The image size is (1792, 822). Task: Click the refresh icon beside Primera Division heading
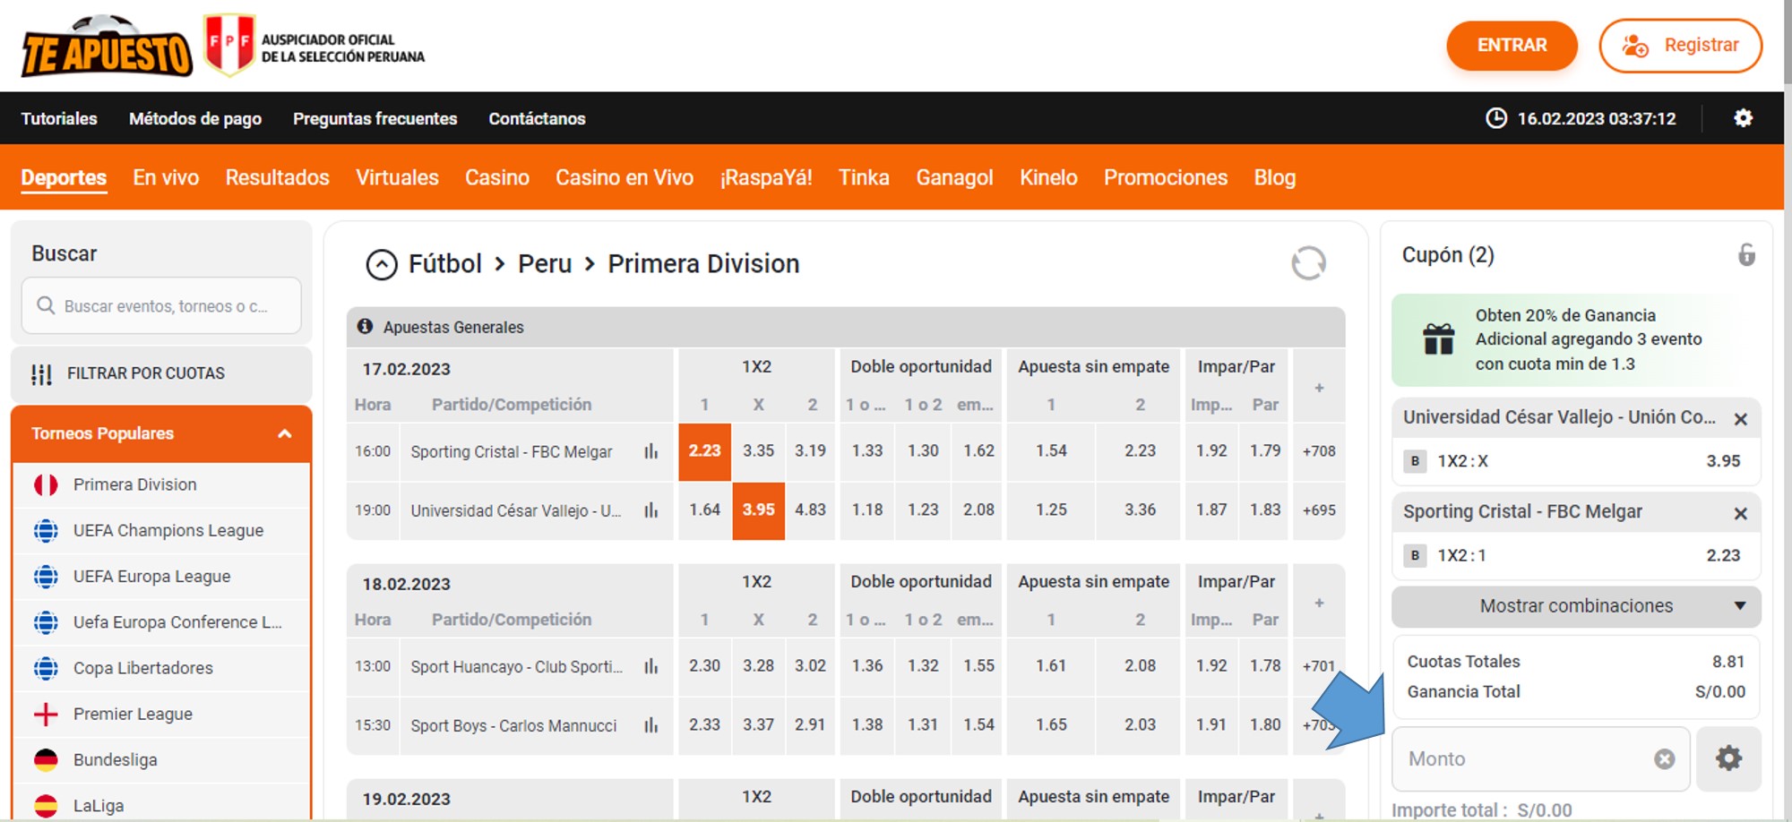(x=1308, y=263)
